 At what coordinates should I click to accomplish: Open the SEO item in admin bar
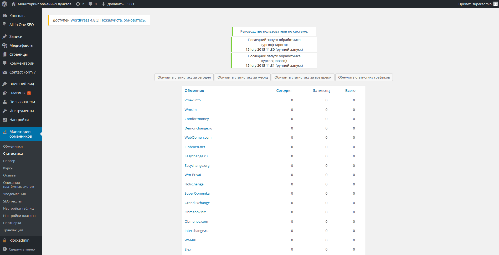[x=131, y=4]
